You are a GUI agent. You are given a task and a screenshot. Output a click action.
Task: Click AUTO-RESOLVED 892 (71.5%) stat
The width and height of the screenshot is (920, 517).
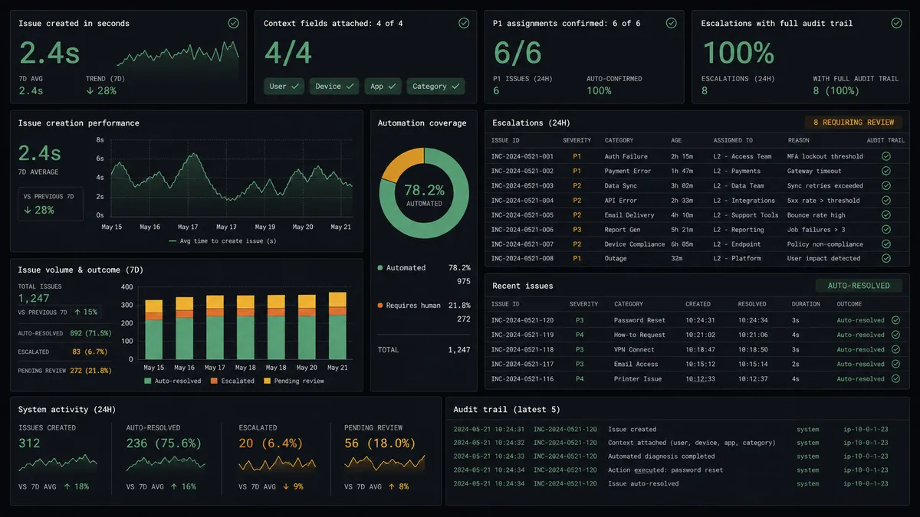coord(64,333)
